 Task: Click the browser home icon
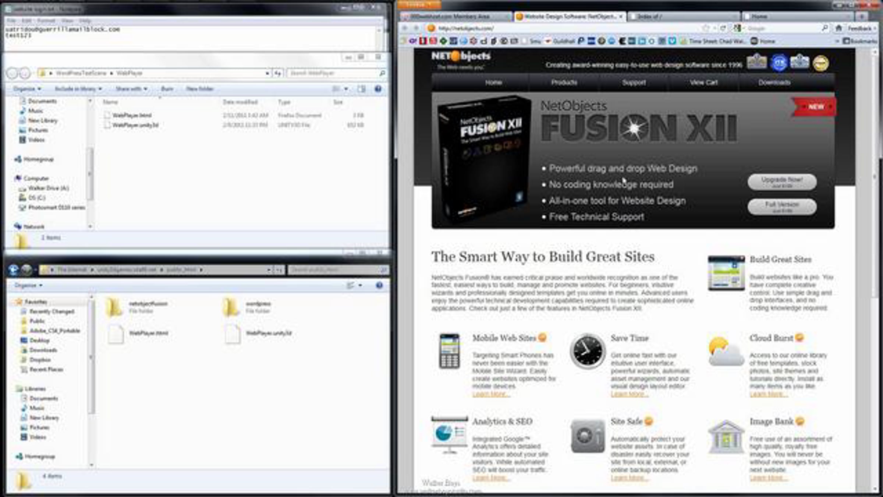click(x=839, y=28)
